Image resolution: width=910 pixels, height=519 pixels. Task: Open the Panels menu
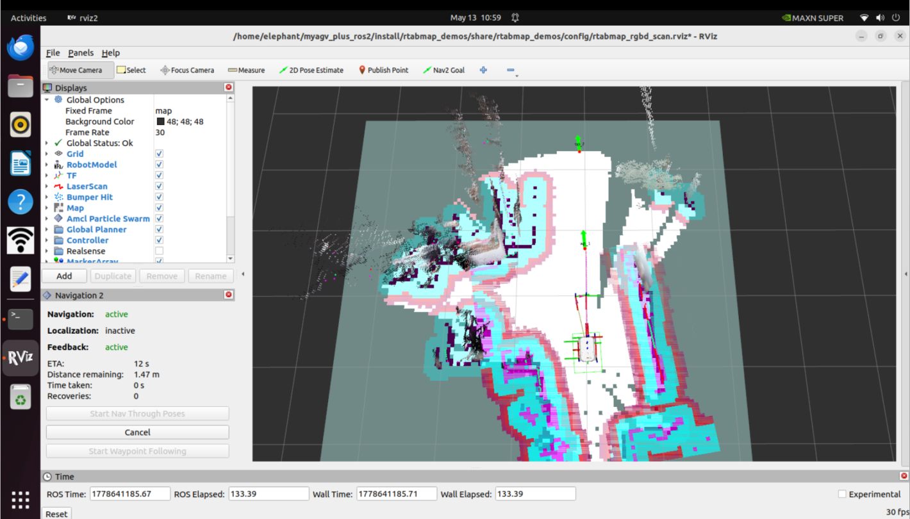81,53
